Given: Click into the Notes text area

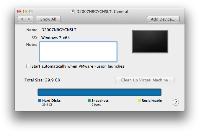Looking at the screenshot, I should point(78,52).
